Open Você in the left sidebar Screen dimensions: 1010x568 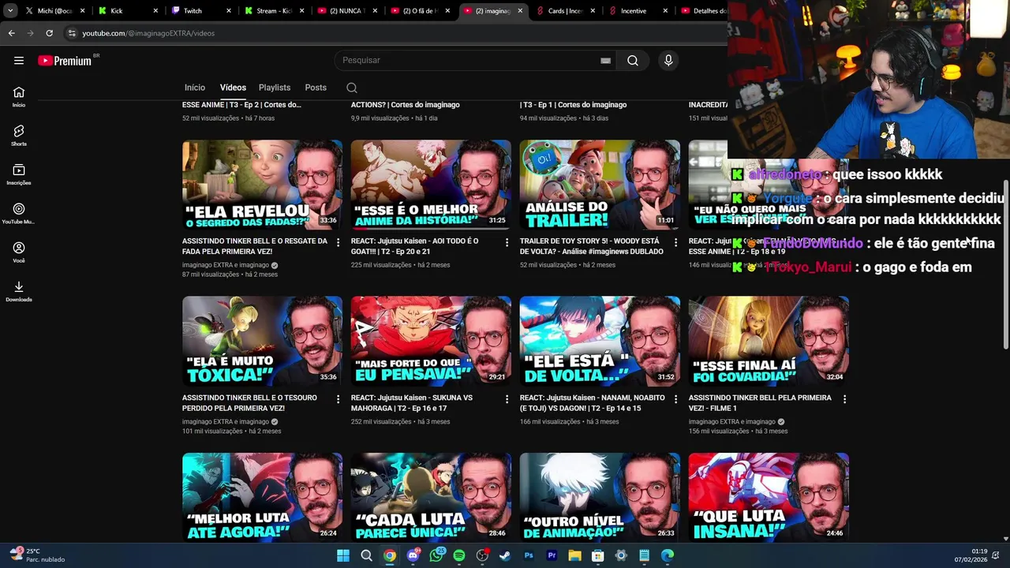(19, 252)
